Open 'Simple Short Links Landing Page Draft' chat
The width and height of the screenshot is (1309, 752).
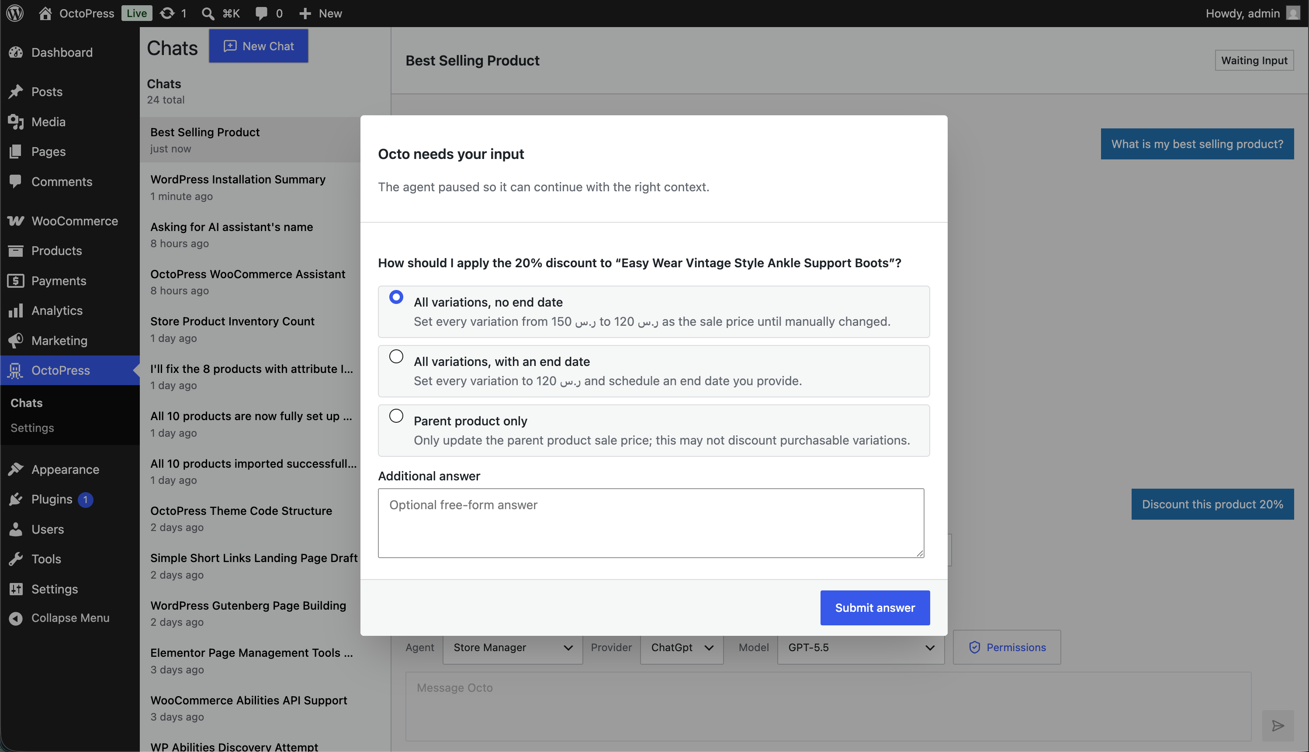[x=250, y=566]
